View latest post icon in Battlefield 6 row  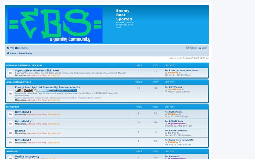coord(180,142)
